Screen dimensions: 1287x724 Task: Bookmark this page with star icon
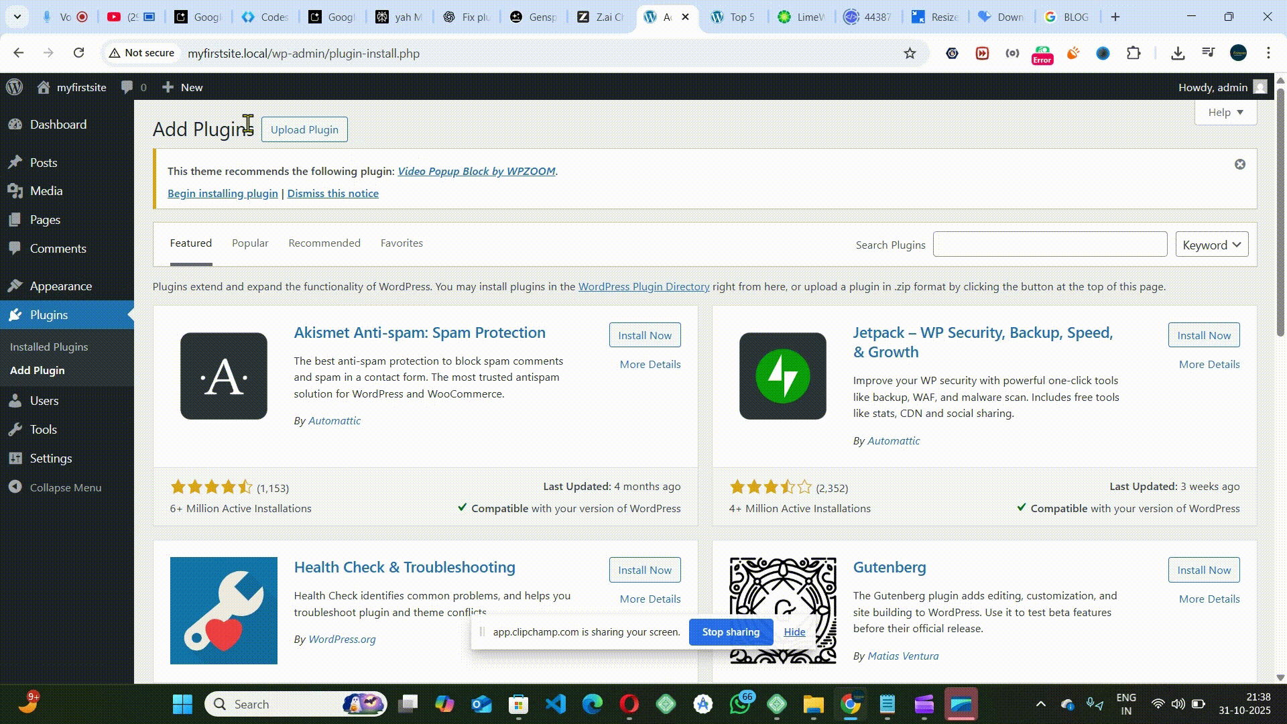(910, 53)
